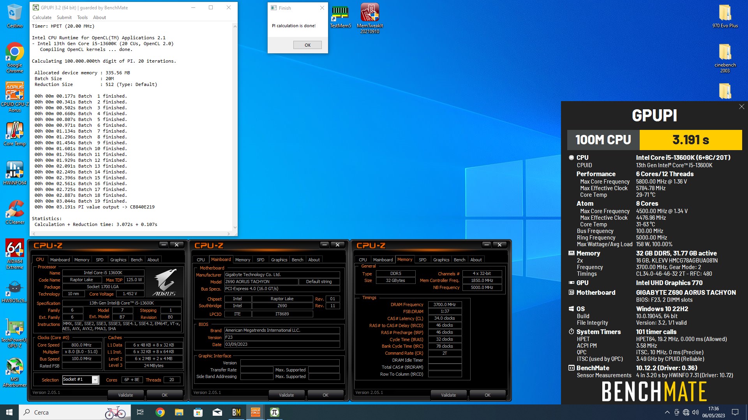Click the taskbar clock showing 17:36

coord(713,412)
